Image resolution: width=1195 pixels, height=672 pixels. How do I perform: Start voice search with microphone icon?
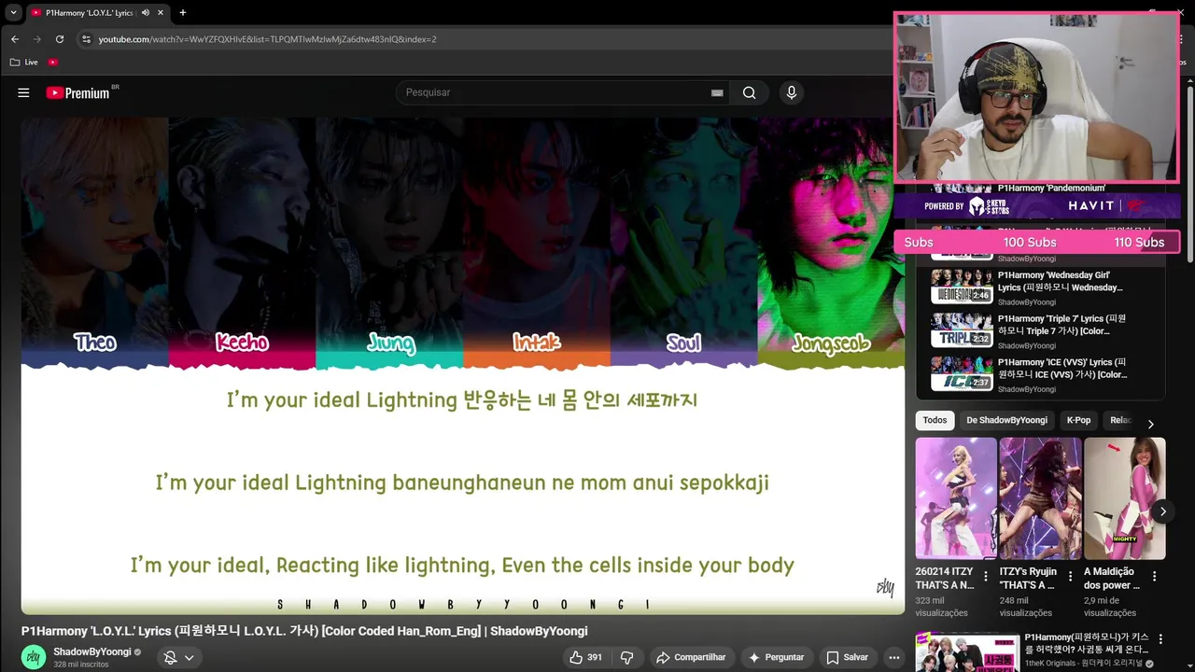(x=792, y=92)
